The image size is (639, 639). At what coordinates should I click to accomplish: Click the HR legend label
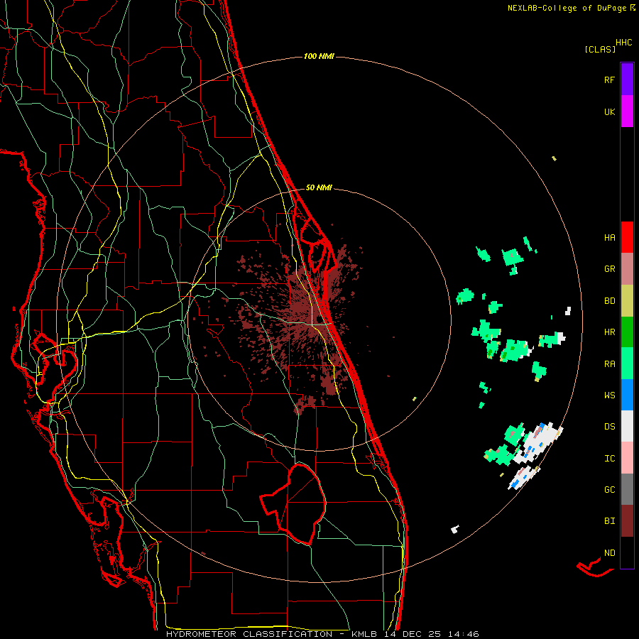(x=610, y=332)
